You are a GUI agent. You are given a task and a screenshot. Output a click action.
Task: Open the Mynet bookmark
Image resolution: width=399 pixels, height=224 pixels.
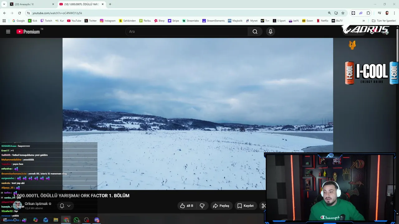click(x=252, y=21)
